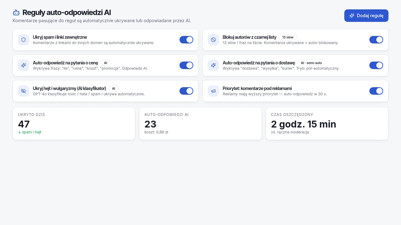Open the Ukryj spam i linki zewnętrzne rule title
This screenshot has height=225, width=401.
click(60, 37)
